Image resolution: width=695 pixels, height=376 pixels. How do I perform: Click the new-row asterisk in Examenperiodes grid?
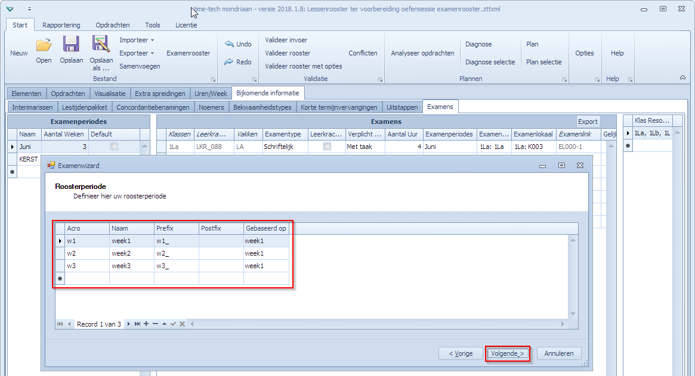point(13,172)
